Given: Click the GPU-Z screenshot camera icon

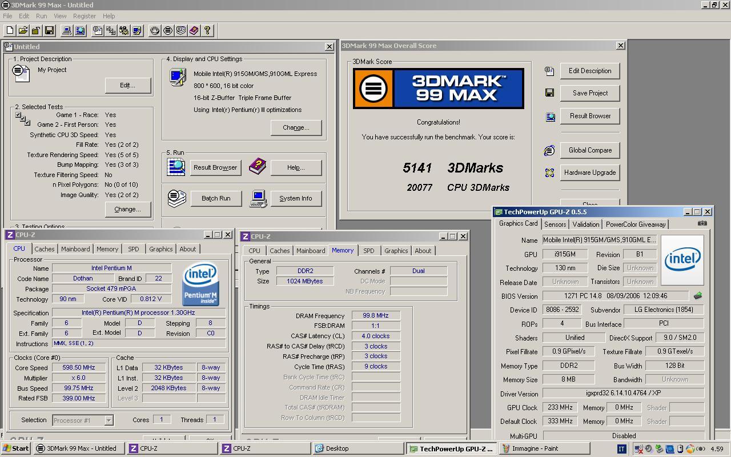Looking at the screenshot, I should (702, 223).
